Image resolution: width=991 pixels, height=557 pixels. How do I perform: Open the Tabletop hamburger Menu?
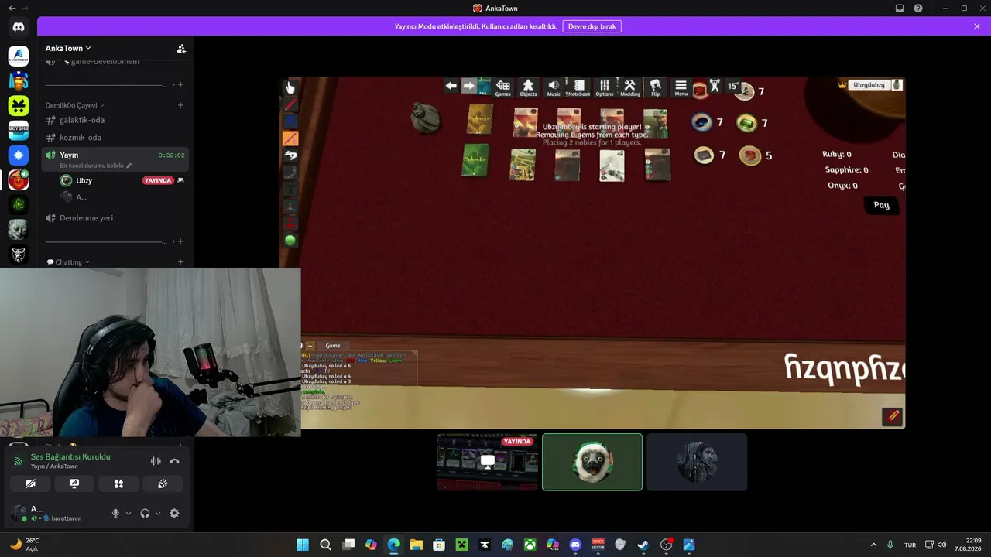tap(681, 87)
